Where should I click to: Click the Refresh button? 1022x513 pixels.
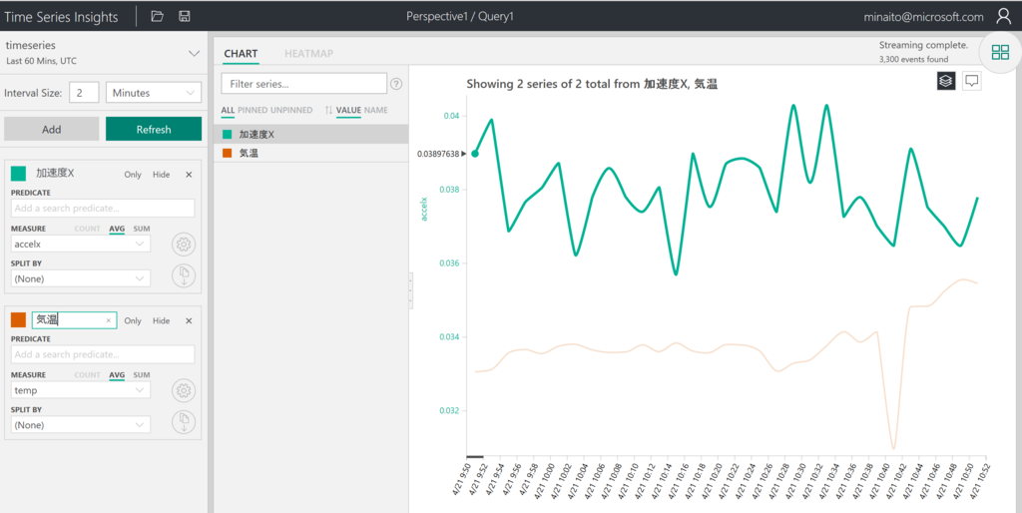154,129
